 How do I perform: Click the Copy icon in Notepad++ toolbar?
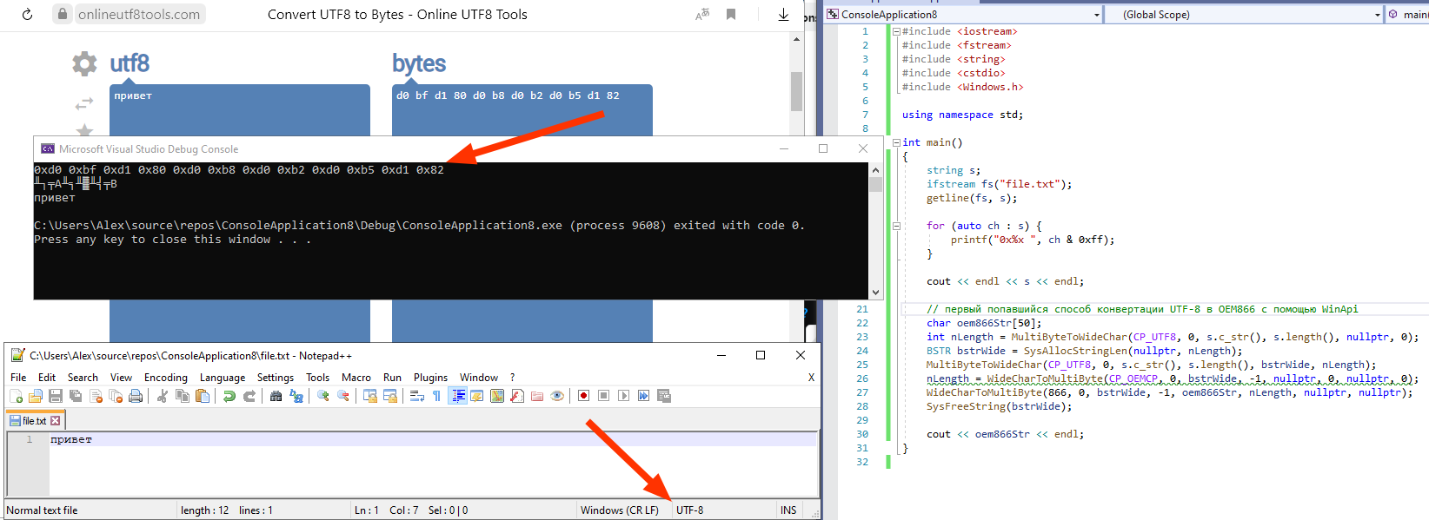(183, 396)
